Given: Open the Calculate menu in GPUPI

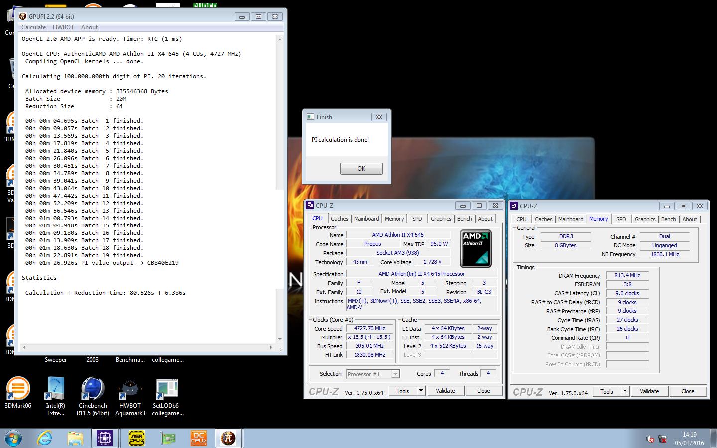Looking at the screenshot, I should click(x=33, y=27).
